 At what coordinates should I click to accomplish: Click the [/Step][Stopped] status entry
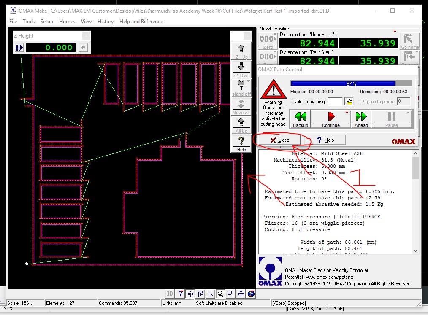tap(289, 303)
